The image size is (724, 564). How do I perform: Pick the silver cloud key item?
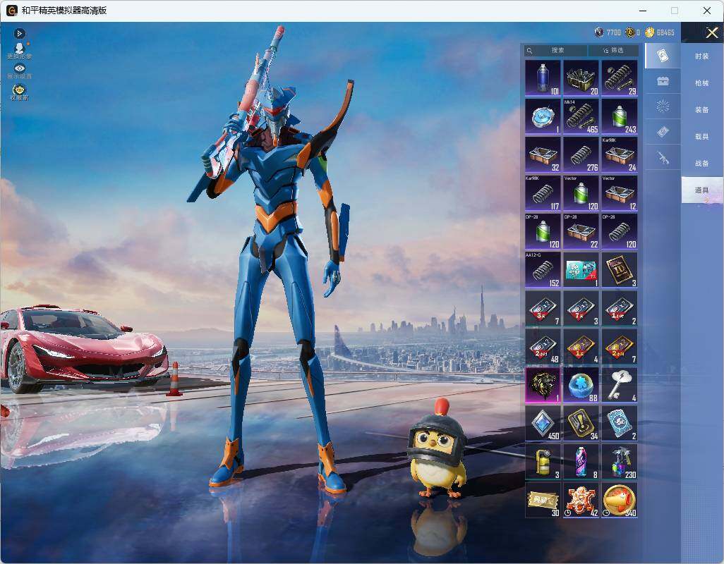[620, 385]
